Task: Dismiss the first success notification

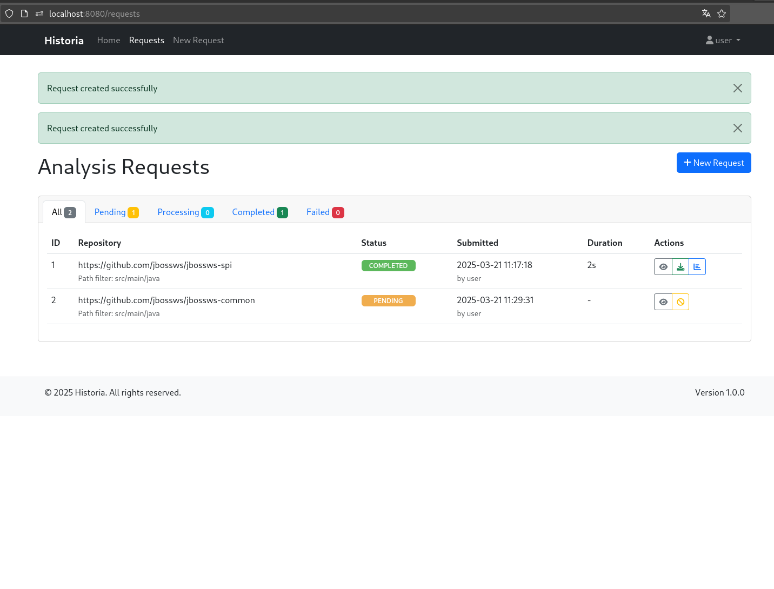Action: click(737, 88)
